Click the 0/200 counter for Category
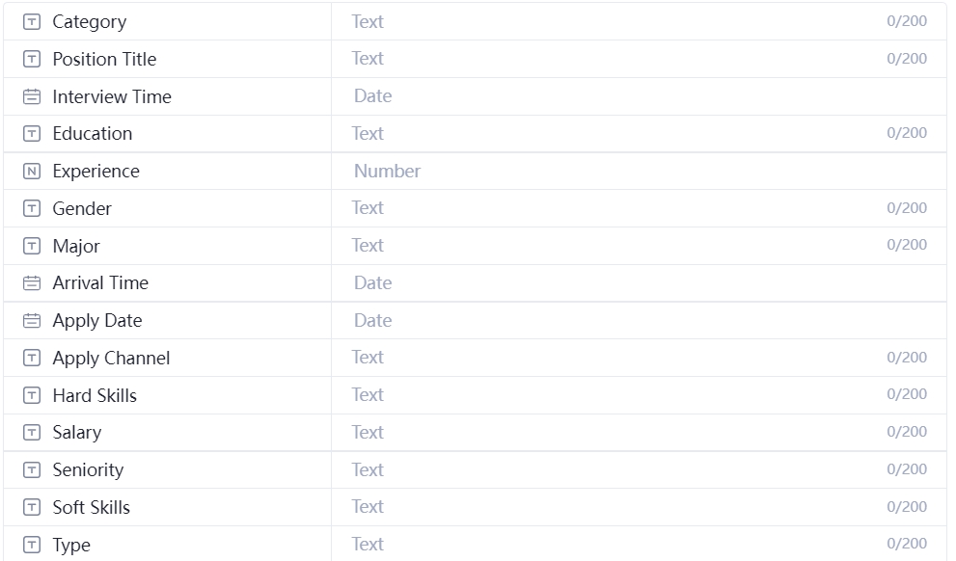956x561 pixels. pos(908,21)
